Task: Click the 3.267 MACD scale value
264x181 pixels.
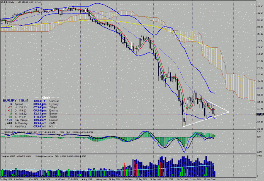Action: (x=260, y=131)
